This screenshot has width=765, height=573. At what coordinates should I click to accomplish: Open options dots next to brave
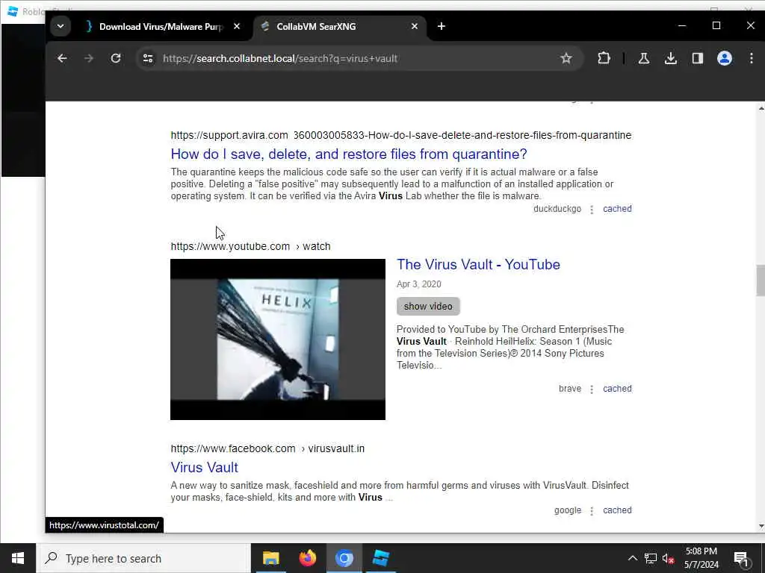(x=592, y=389)
